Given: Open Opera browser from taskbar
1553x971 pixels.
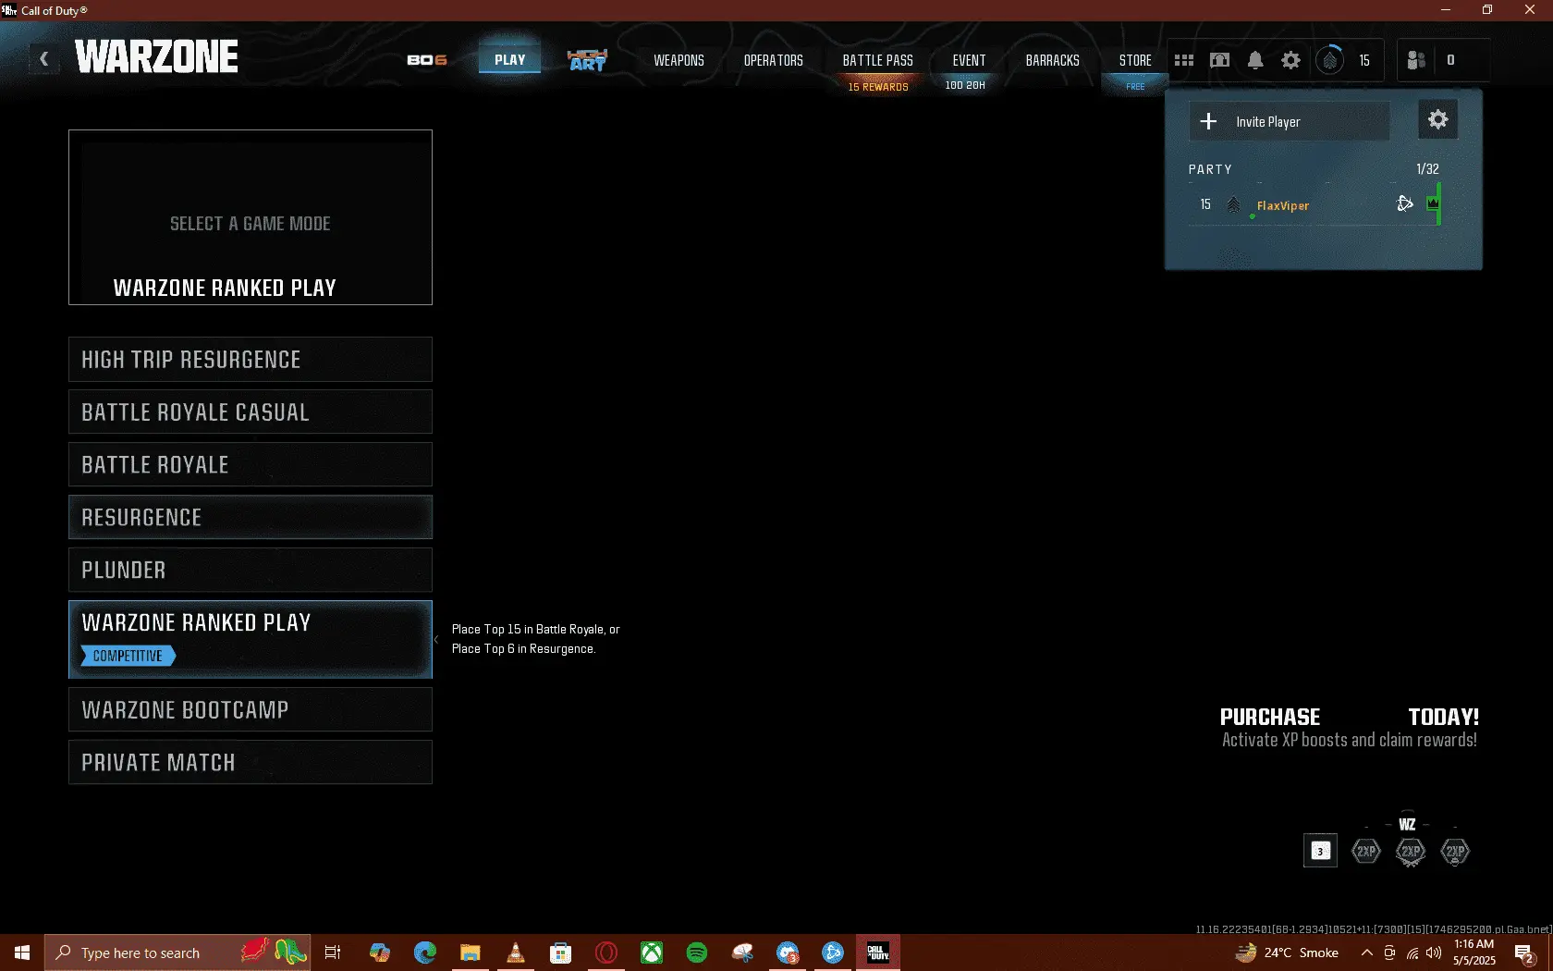Looking at the screenshot, I should tap(606, 953).
